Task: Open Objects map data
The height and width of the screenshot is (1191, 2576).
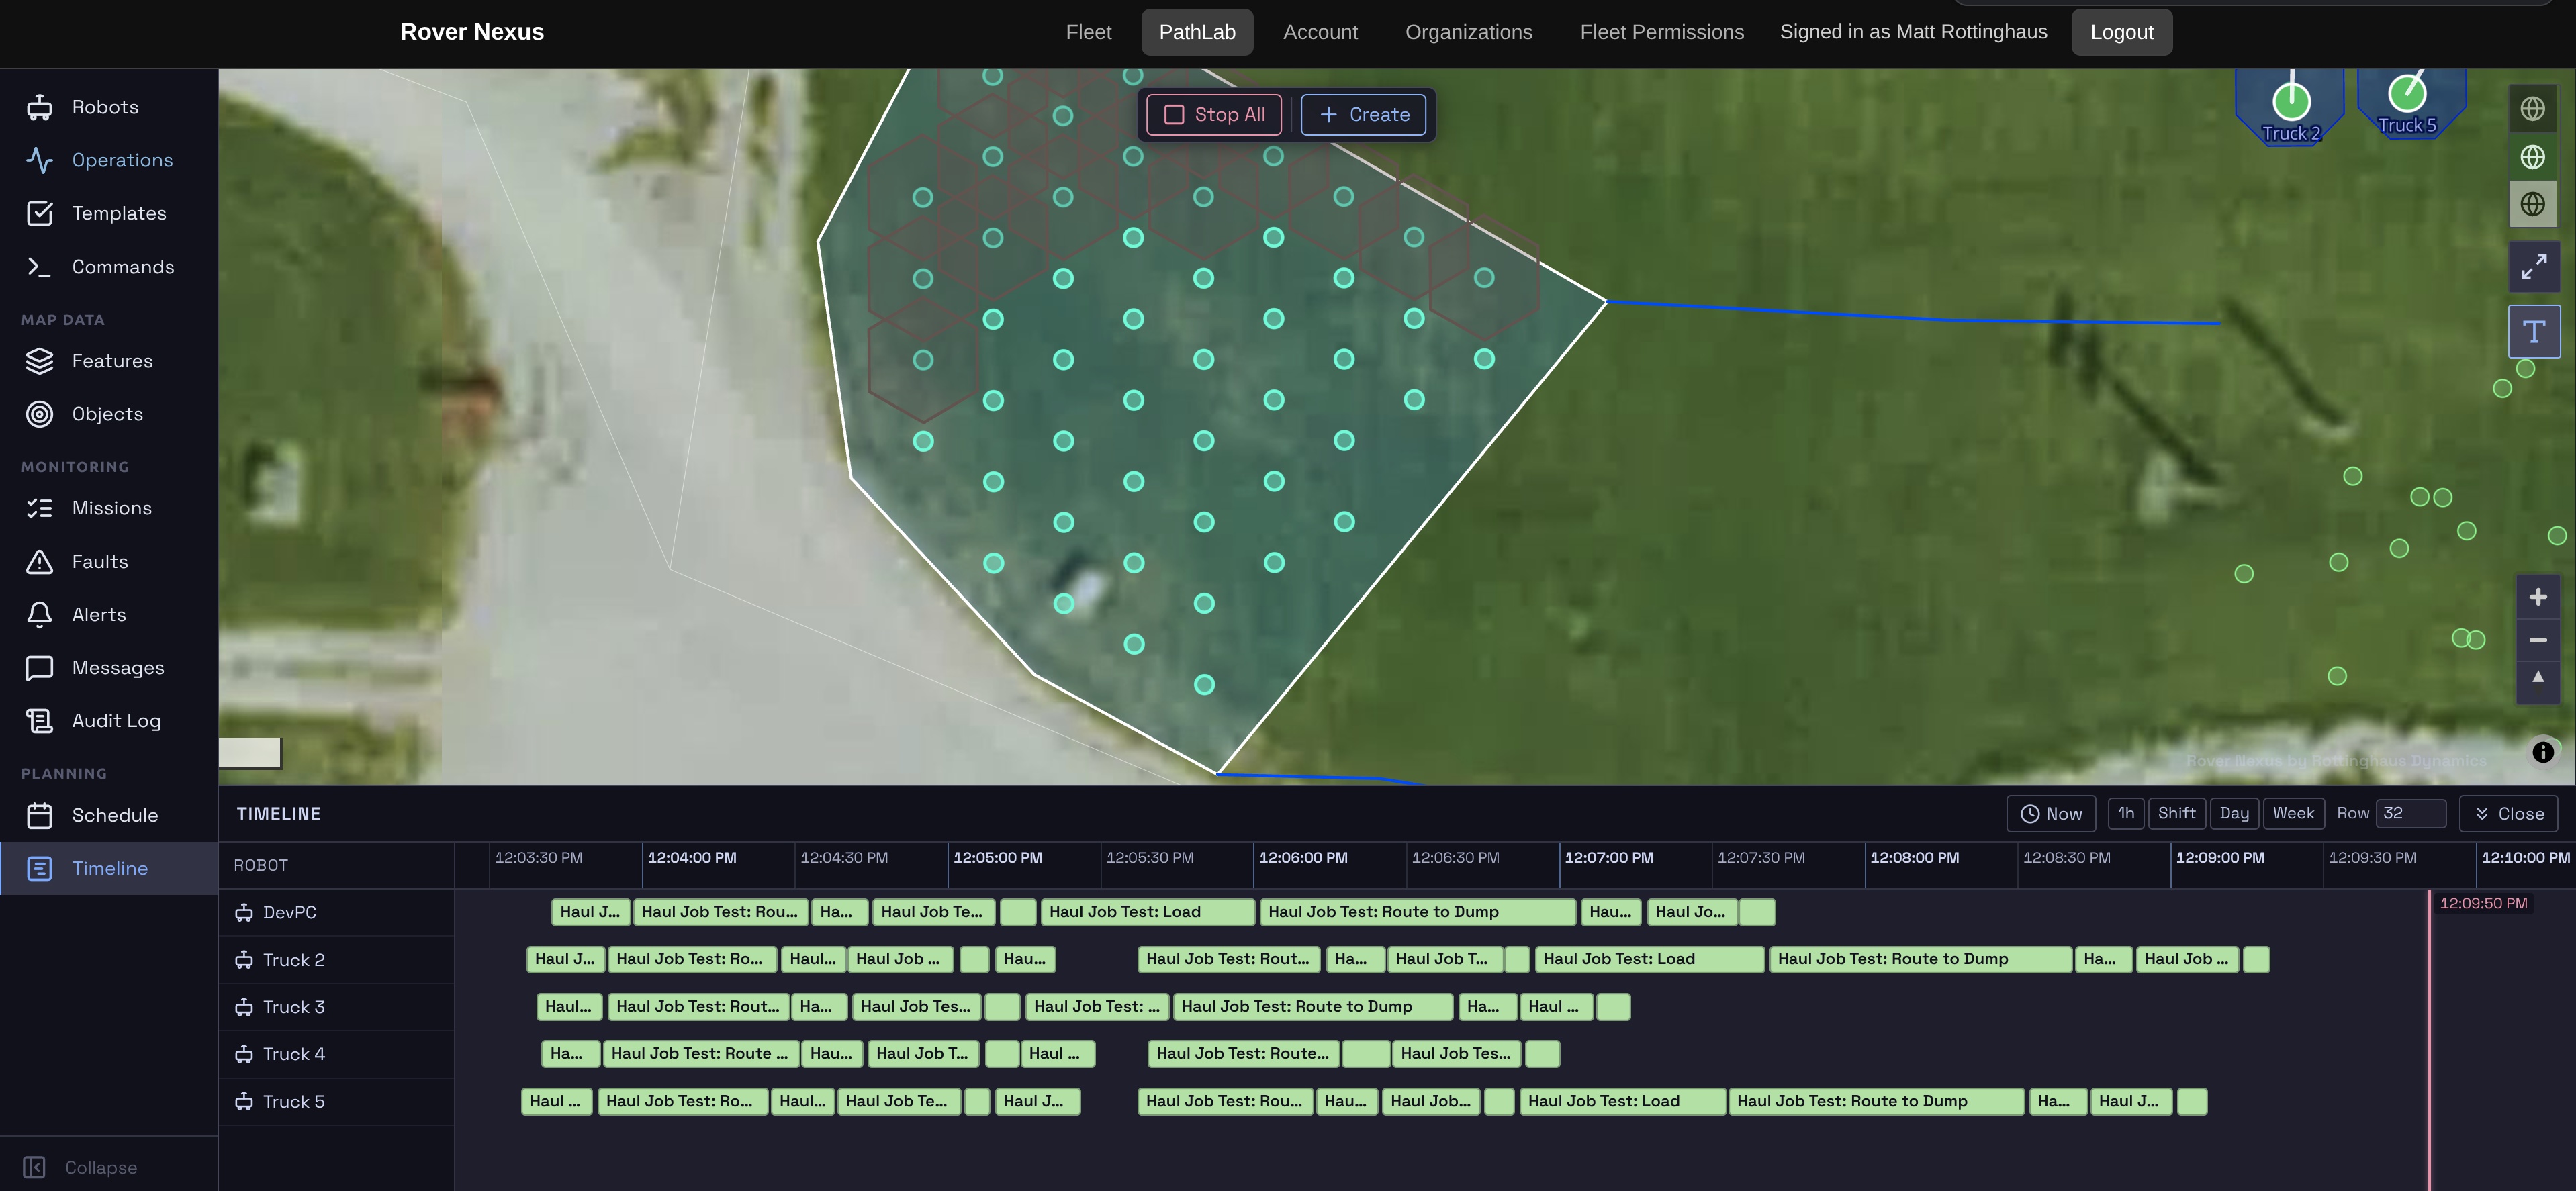Action: (108, 414)
